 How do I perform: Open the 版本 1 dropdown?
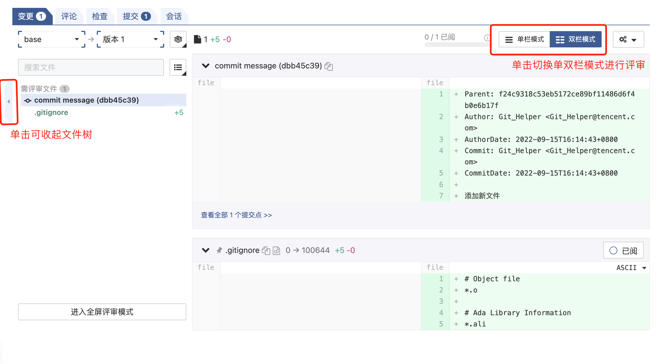[130, 39]
